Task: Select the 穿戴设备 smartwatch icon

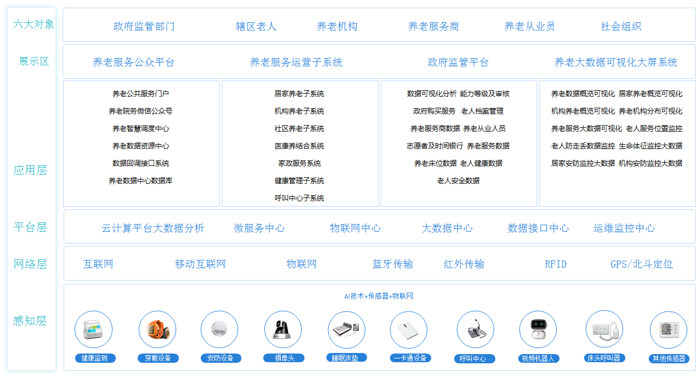Action: tap(157, 330)
